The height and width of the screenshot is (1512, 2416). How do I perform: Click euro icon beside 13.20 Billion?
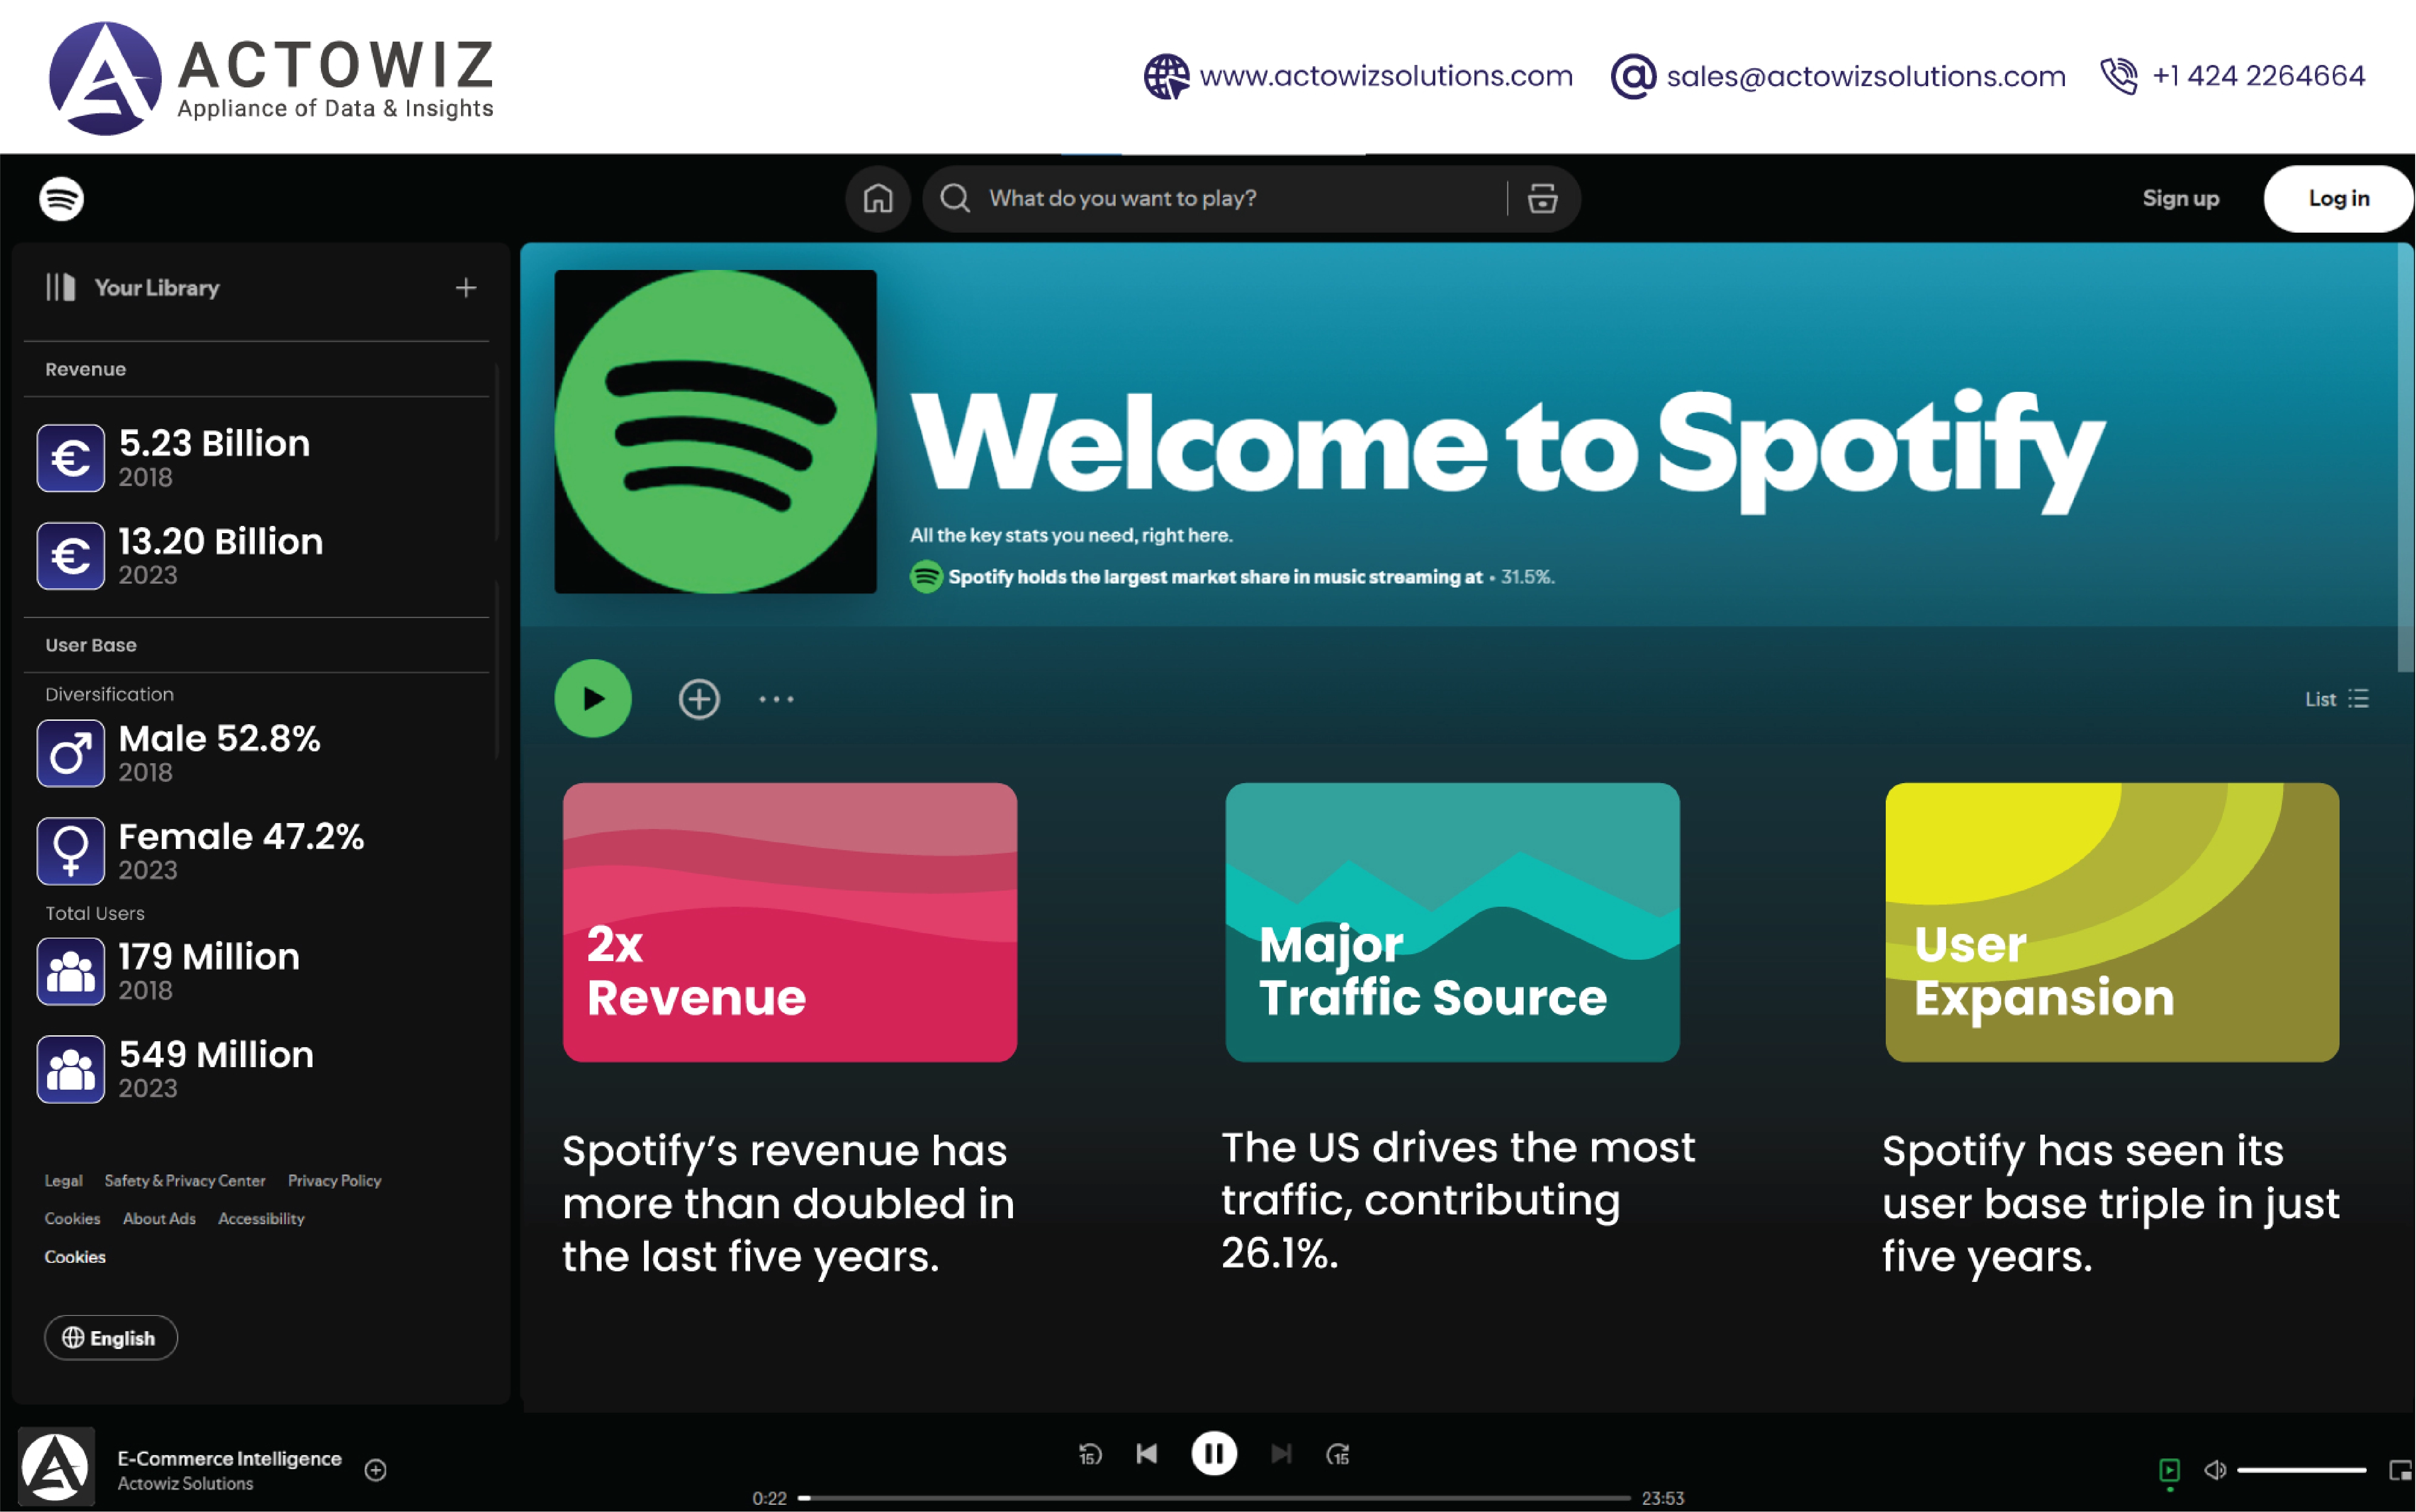71,556
